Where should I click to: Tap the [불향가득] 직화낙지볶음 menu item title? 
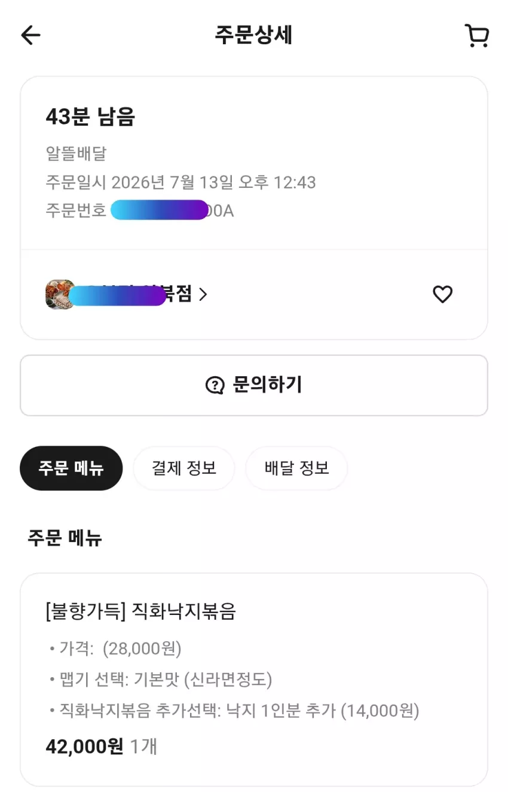[140, 611]
